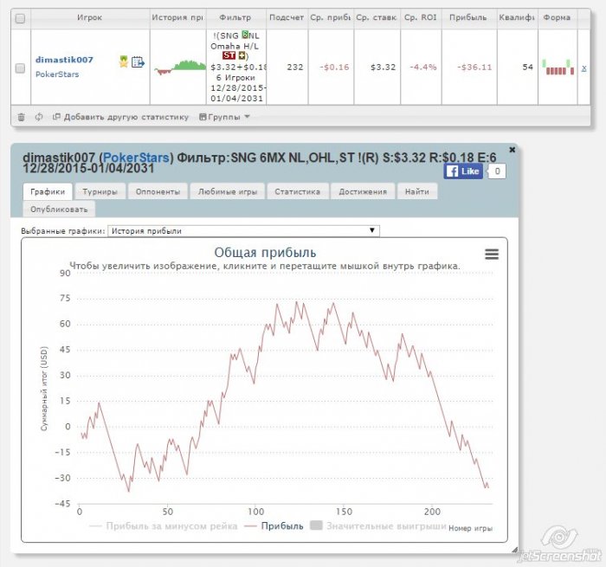Click the Facebook Like button
The image size is (606, 567).
[x=463, y=171]
